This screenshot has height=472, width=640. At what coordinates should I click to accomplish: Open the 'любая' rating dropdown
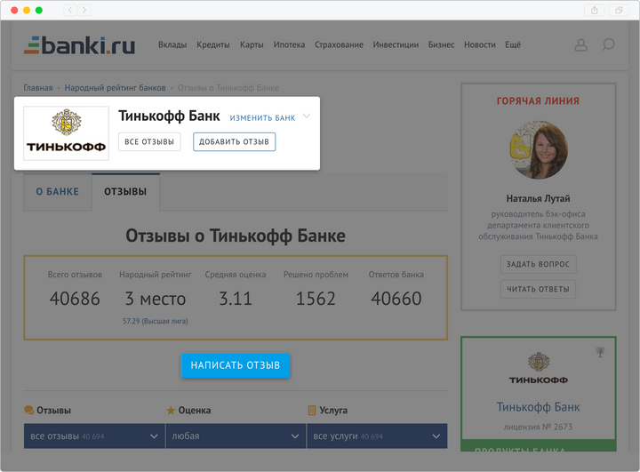tap(235, 436)
